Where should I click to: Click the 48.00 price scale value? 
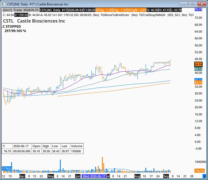pos(198,59)
